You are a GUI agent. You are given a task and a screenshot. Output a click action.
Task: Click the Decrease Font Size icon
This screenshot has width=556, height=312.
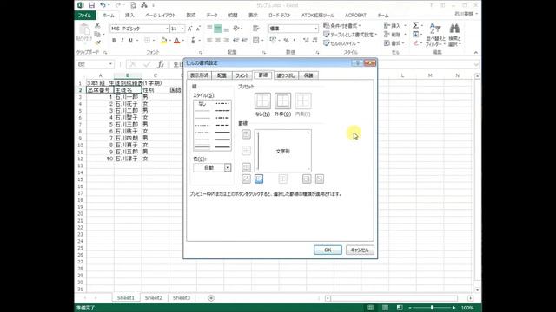(x=198, y=29)
